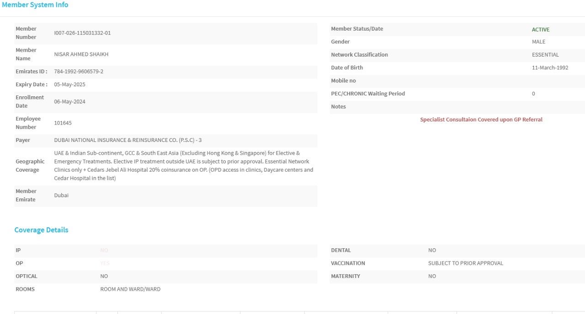Select Emirates ID value 784-1992-9606579-2

(79, 72)
